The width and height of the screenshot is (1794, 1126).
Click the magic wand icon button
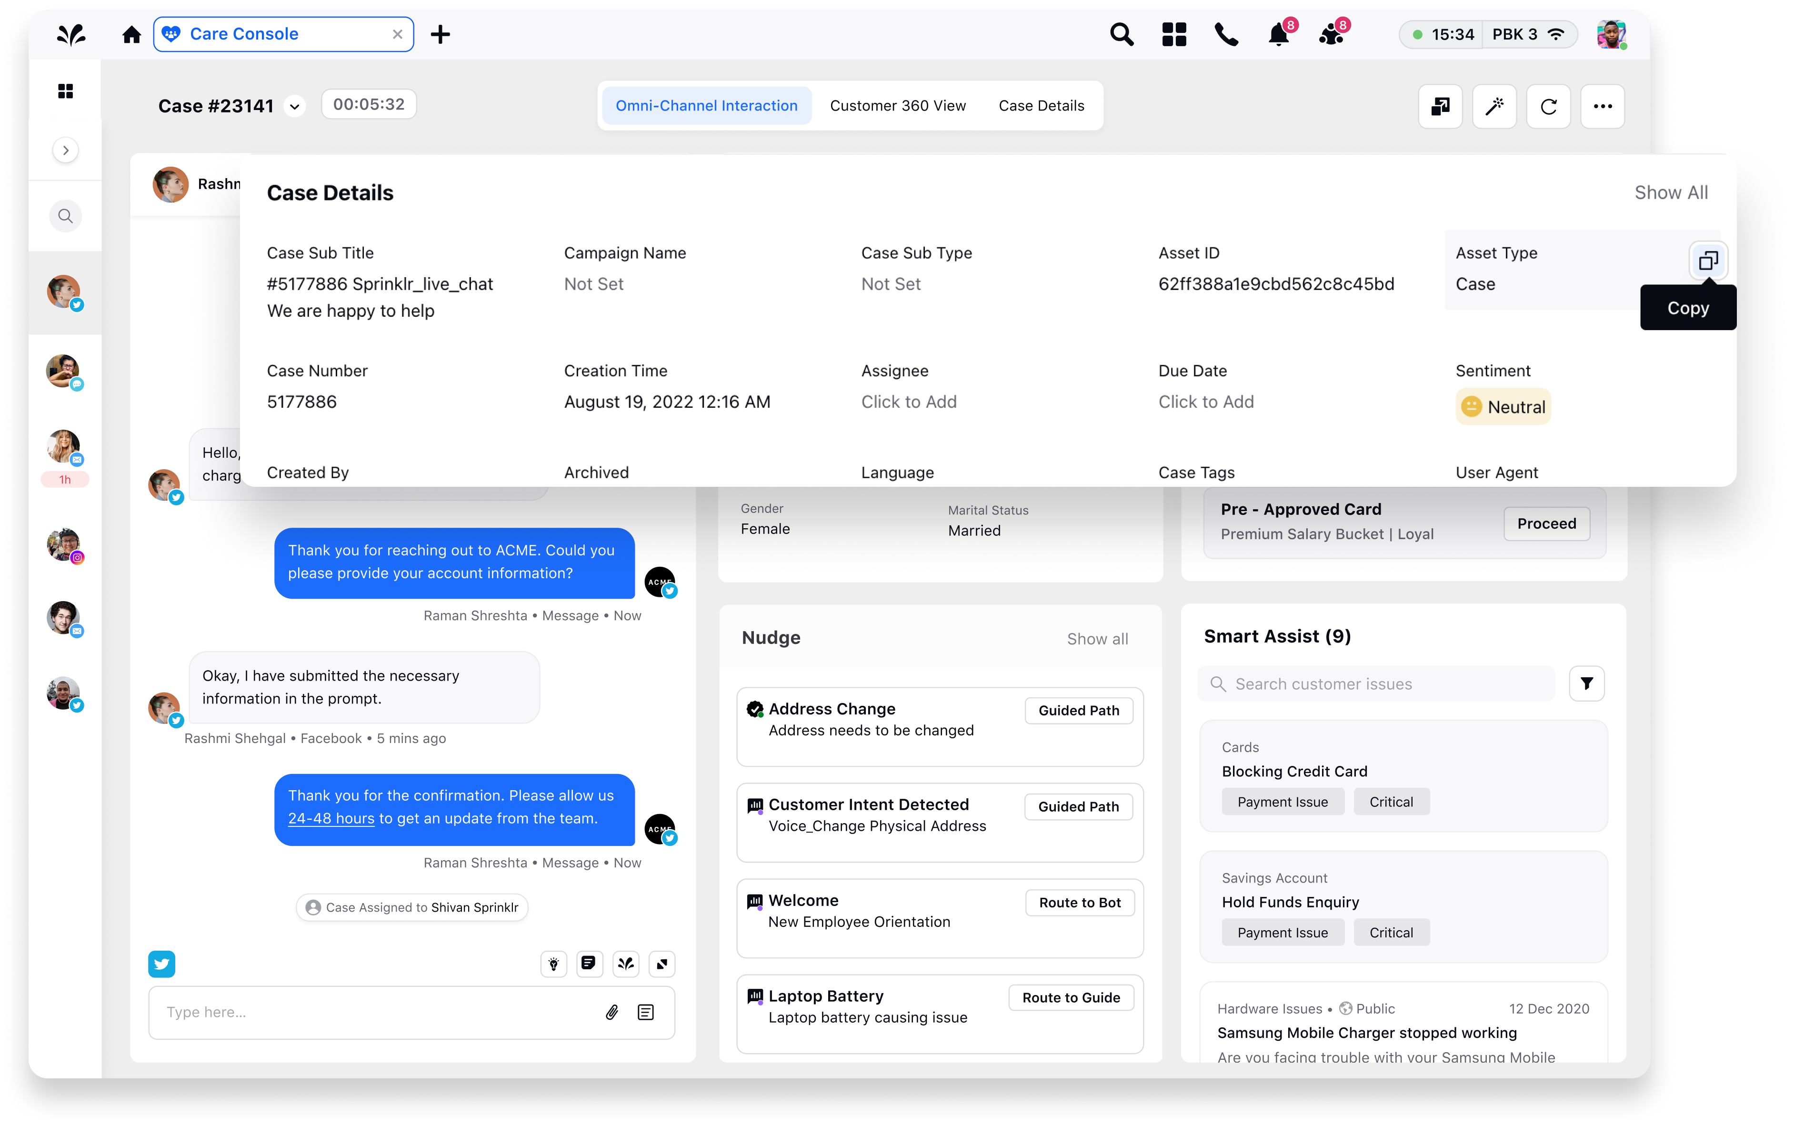click(x=1494, y=107)
